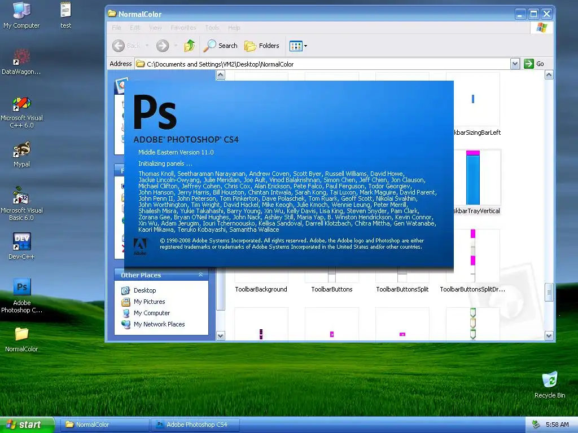Image resolution: width=578 pixels, height=433 pixels.
Task: Open Back button history dropdown arrow
Action: (147, 46)
